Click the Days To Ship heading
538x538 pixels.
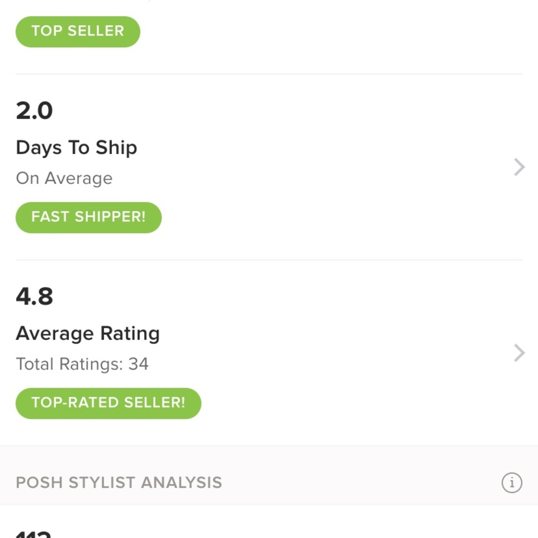point(76,147)
